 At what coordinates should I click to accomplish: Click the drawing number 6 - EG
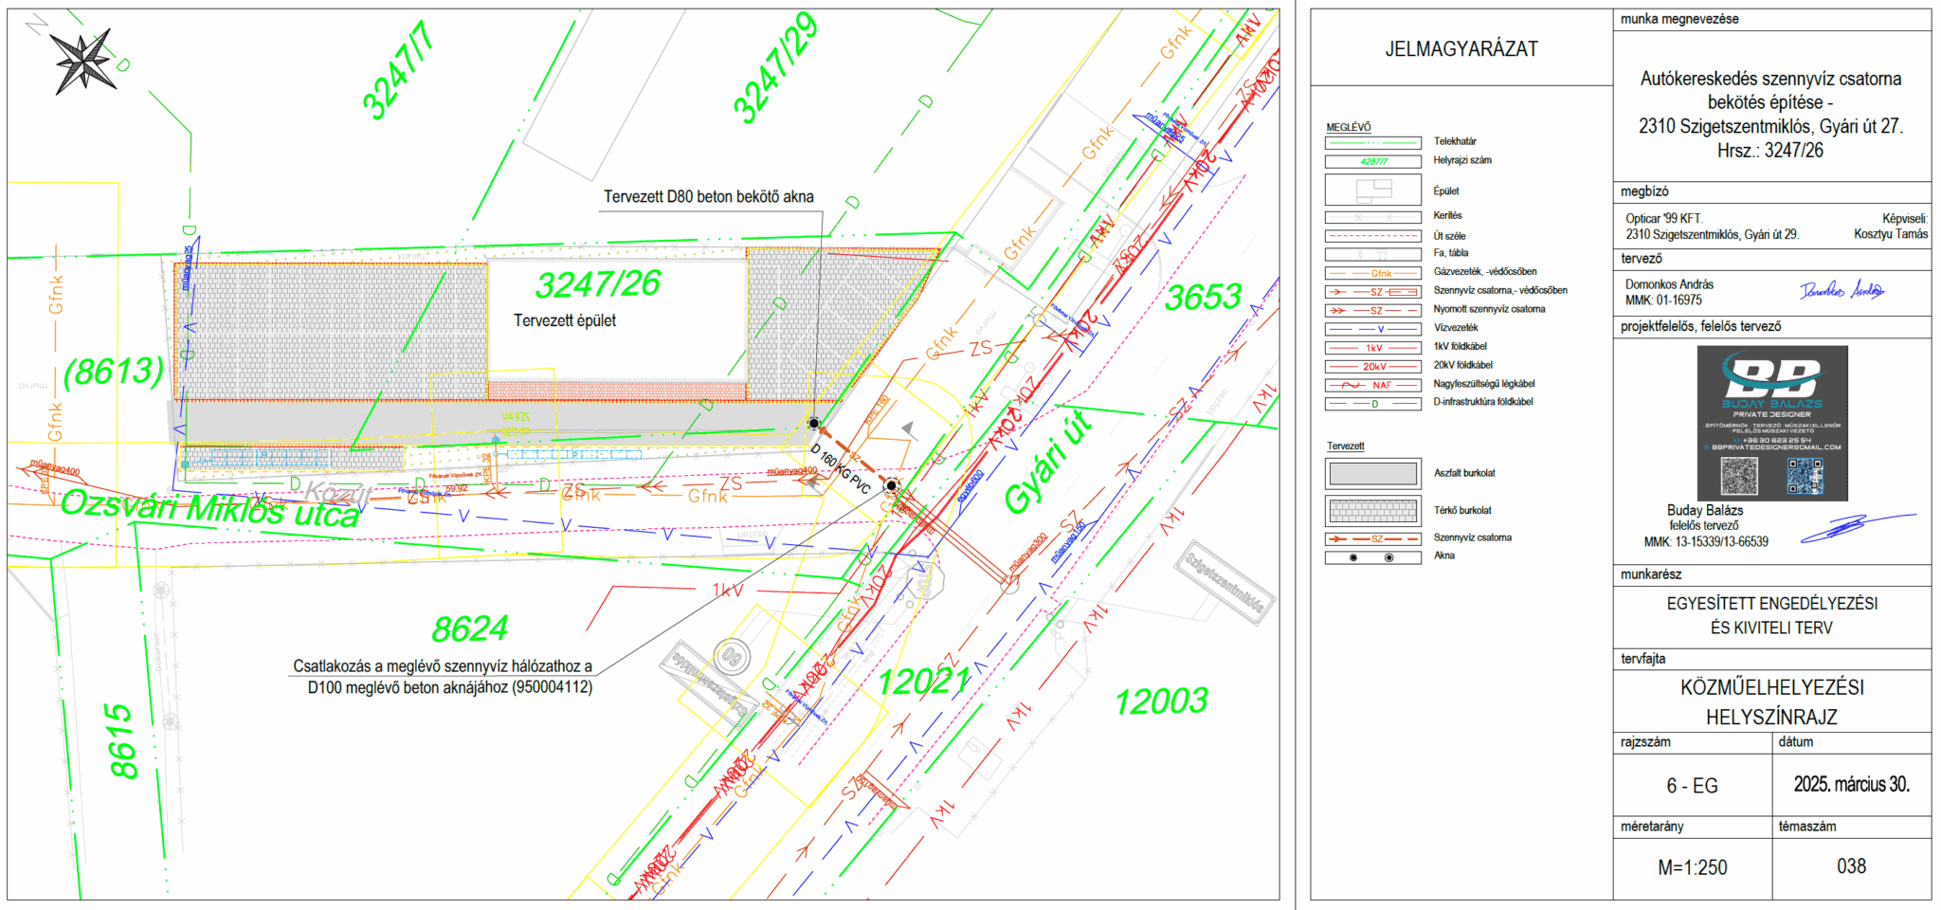(x=1692, y=786)
